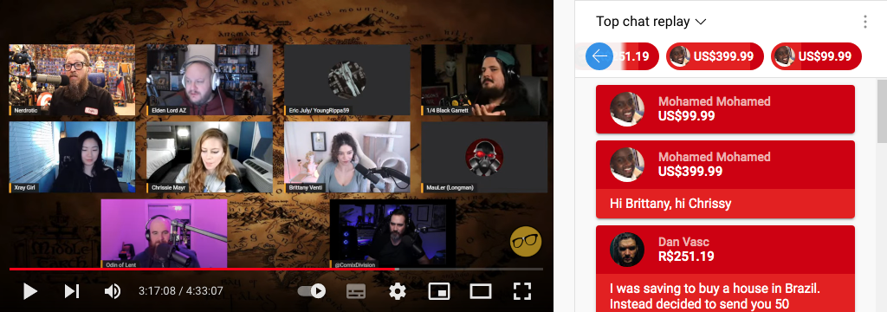Viewport: 887px width, 312px height.
Task: Click Mohamed Mohamed's avatar on the US$399.99 message
Action: (627, 165)
